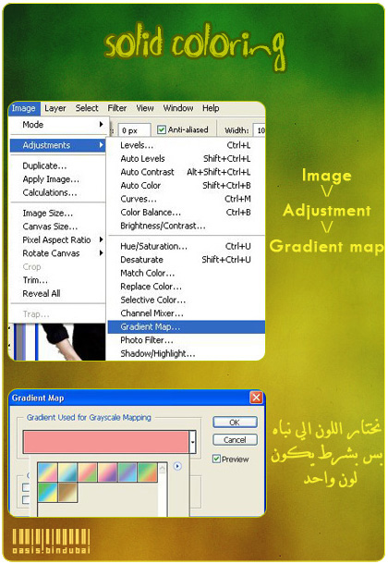Cancel the Gradient Map dialog
388x564 pixels.
235,439
